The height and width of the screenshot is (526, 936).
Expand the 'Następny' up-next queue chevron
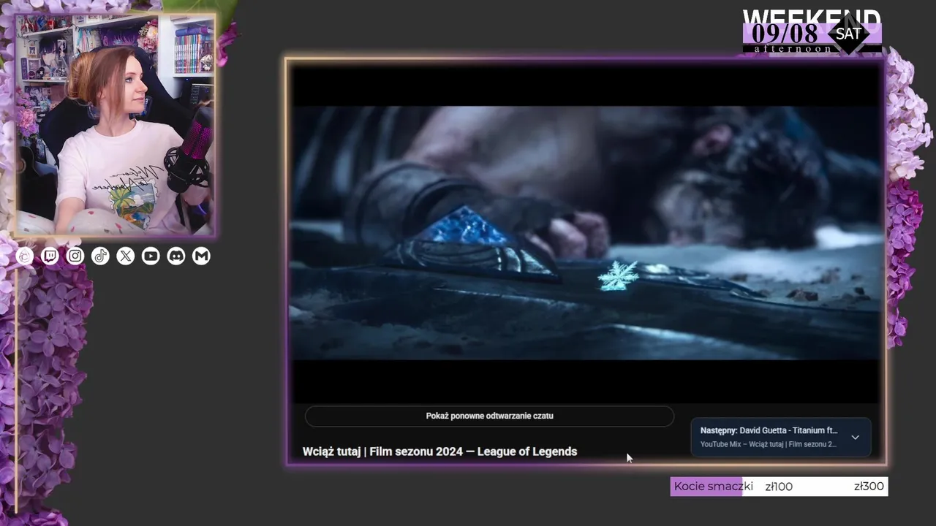tap(855, 438)
